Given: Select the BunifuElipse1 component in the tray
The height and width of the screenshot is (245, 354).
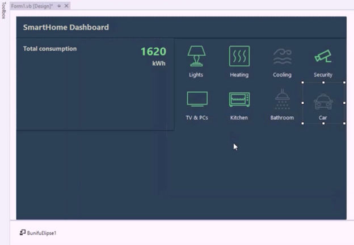Looking at the screenshot, I should pyautogui.click(x=38, y=233).
